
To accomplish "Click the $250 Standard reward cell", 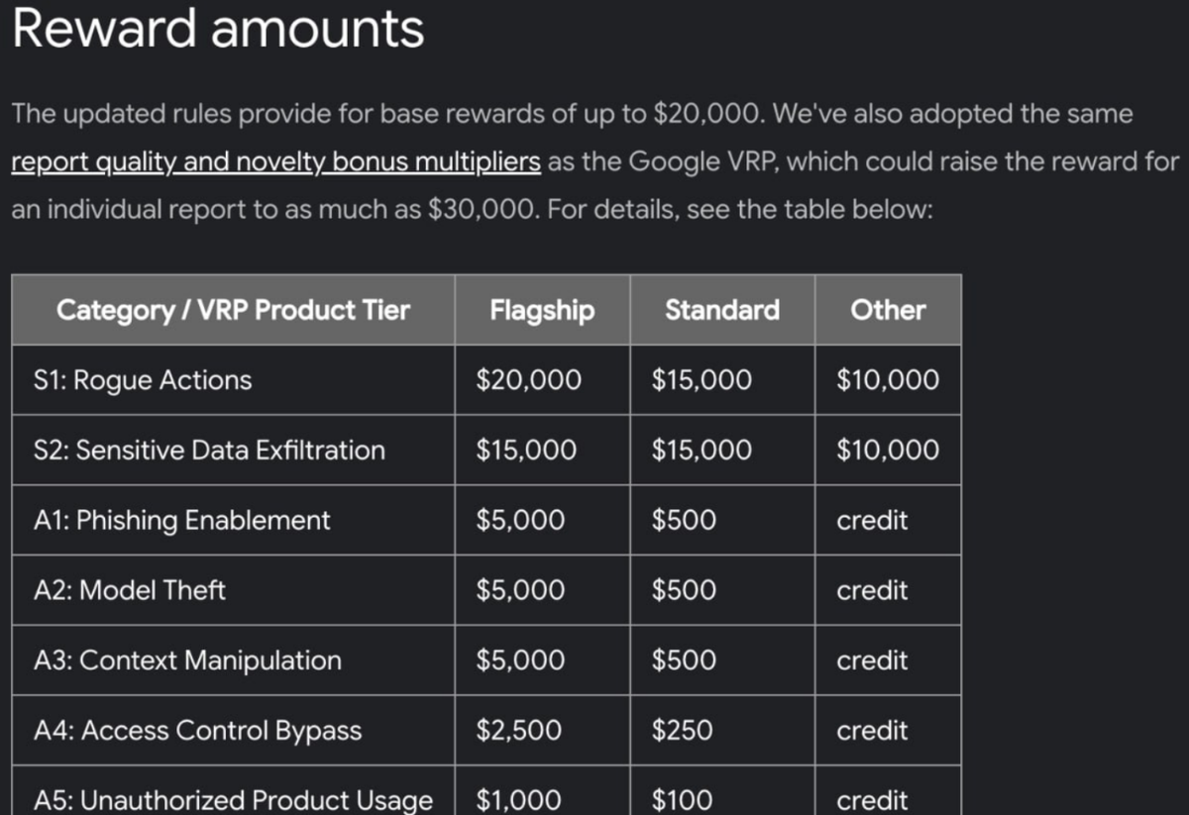I will point(682,731).
